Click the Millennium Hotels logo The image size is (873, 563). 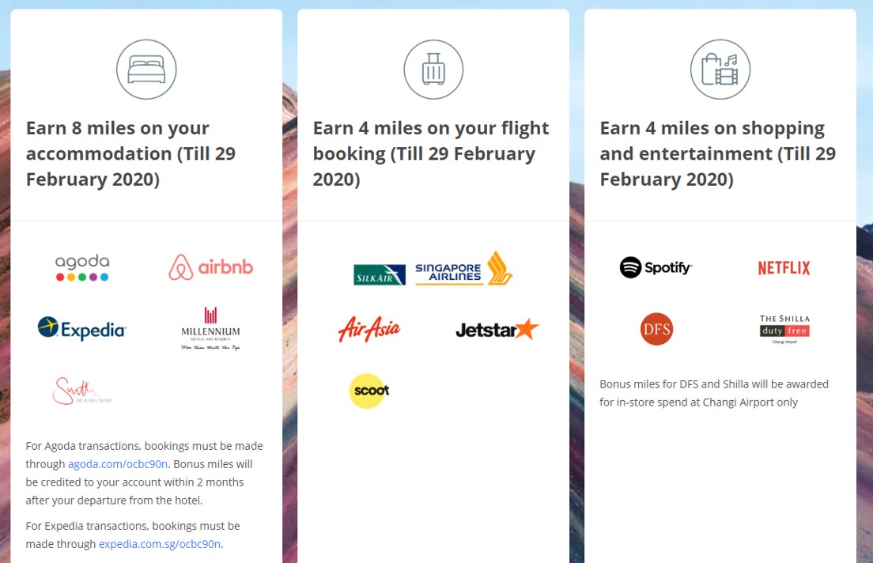point(210,329)
